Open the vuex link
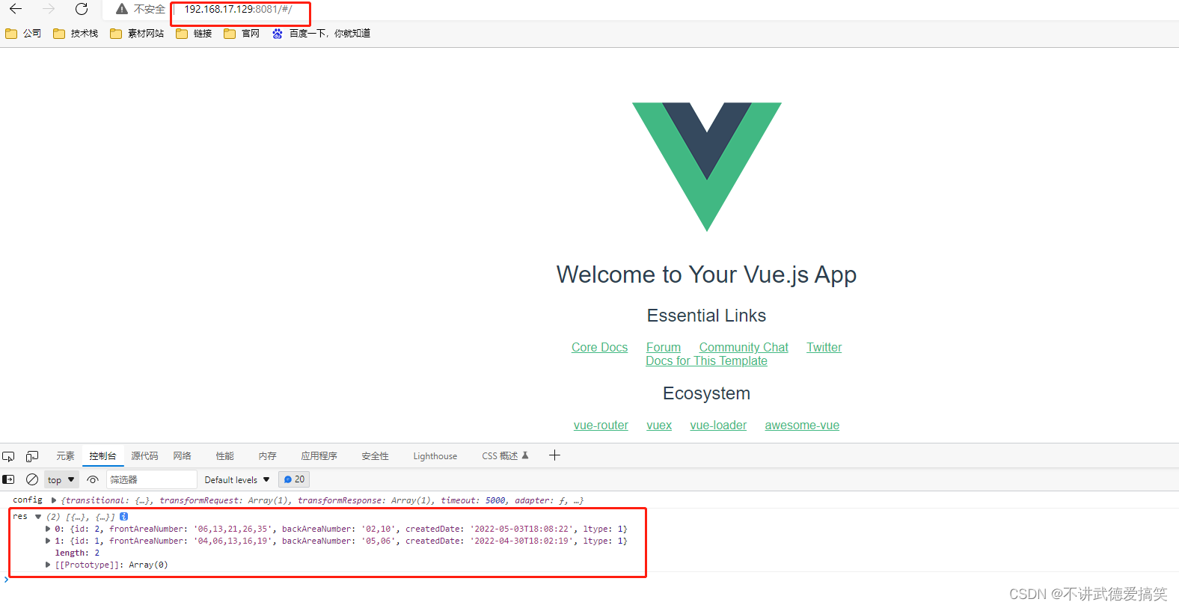 [x=659, y=425]
